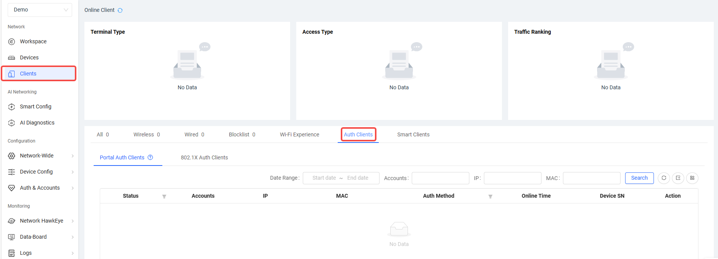Viewport: 718px width, 259px height.
Task: Refresh the Online Client page
Action: (120, 10)
